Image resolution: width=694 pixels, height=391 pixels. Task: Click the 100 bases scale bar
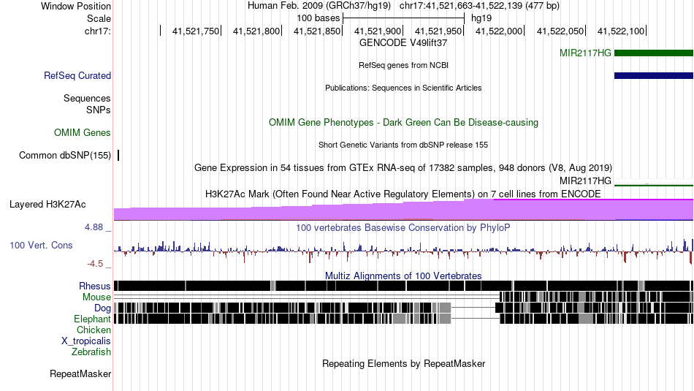click(x=404, y=18)
